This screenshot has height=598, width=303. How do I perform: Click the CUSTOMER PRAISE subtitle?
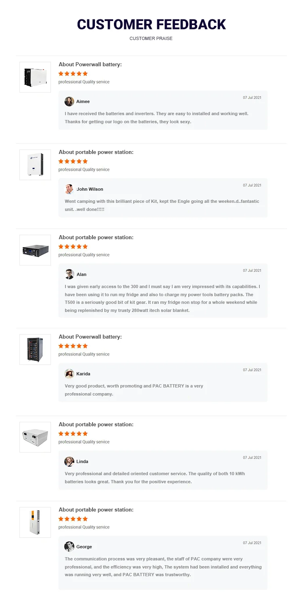pos(151,38)
